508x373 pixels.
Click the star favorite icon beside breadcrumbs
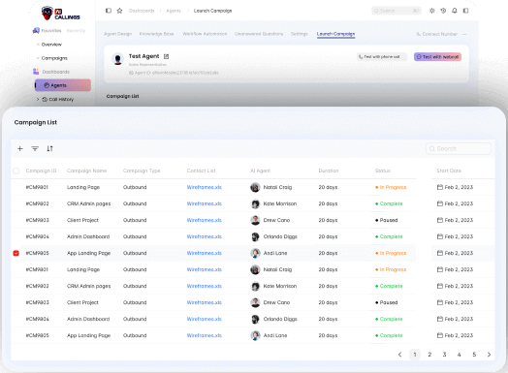click(x=119, y=11)
